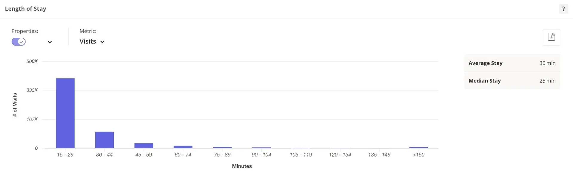The height and width of the screenshot is (183, 573).
Task: Select the 45 - 59 minutes bar
Action: point(144,146)
